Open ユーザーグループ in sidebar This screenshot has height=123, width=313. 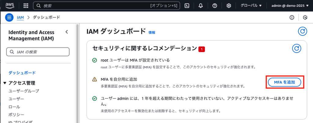click(24, 91)
